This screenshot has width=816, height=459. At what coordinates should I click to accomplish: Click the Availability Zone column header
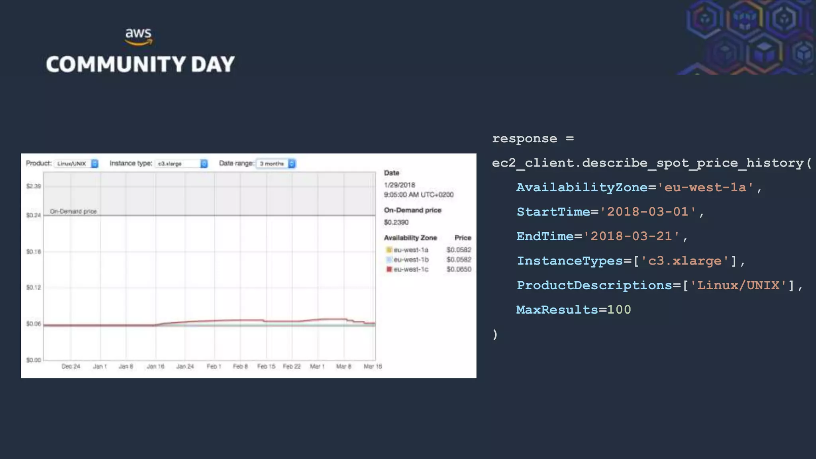[x=410, y=238]
